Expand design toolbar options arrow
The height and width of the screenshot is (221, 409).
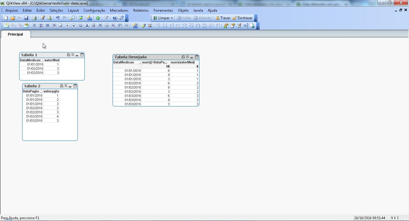pyautogui.click(x=258, y=26)
